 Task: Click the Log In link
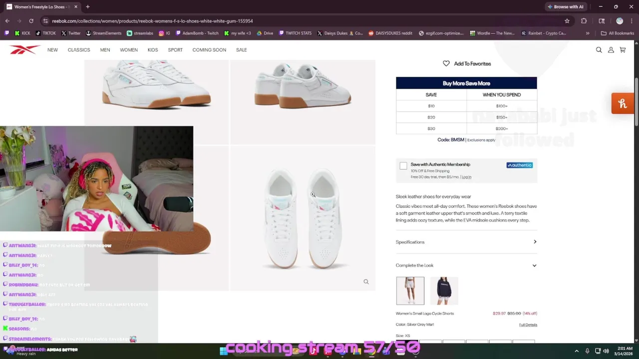pos(466,177)
